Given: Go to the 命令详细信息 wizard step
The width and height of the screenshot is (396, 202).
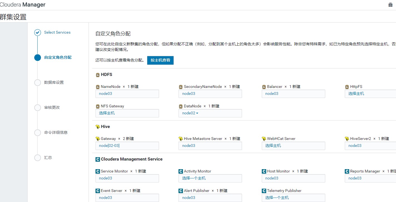Looking at the screenshot, I should (56, 132).
